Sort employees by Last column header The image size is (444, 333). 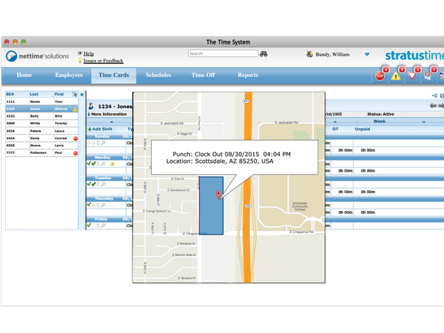(x=34, y=94)
